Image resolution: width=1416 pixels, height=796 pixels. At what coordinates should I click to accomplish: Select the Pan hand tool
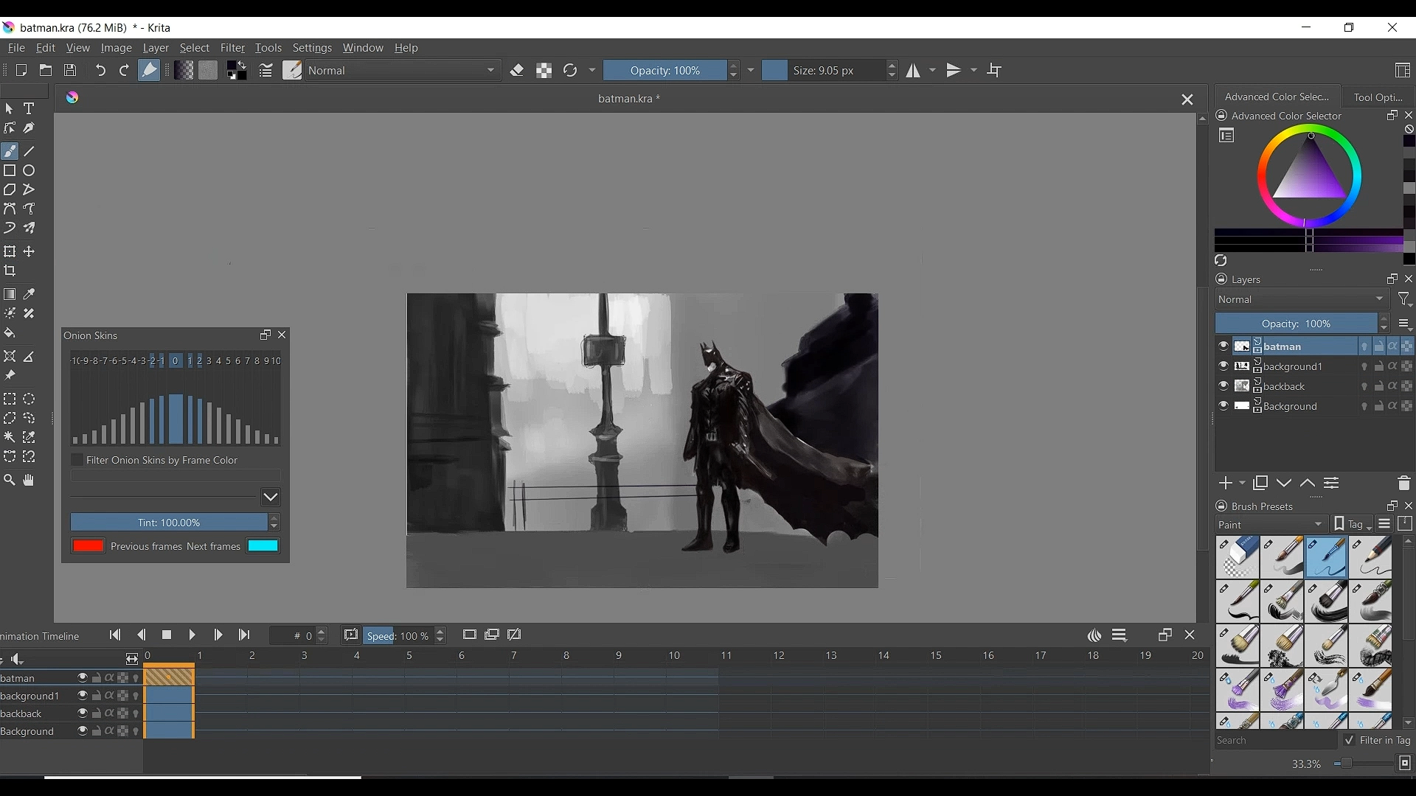tap(29, 481)
